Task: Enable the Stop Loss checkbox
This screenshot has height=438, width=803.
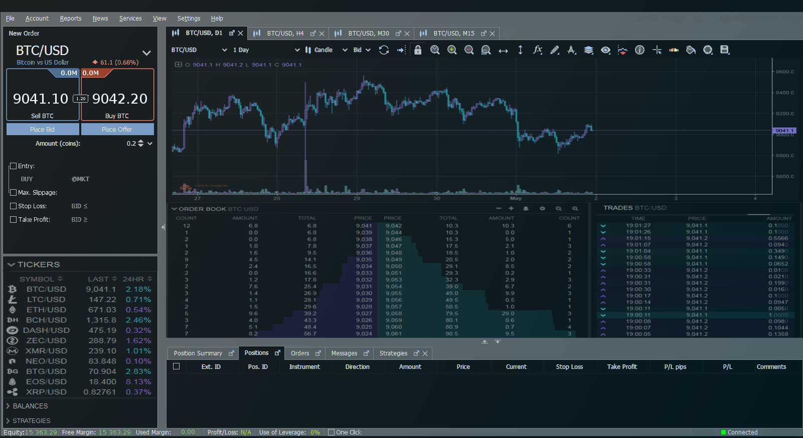Action: (14, 206)
